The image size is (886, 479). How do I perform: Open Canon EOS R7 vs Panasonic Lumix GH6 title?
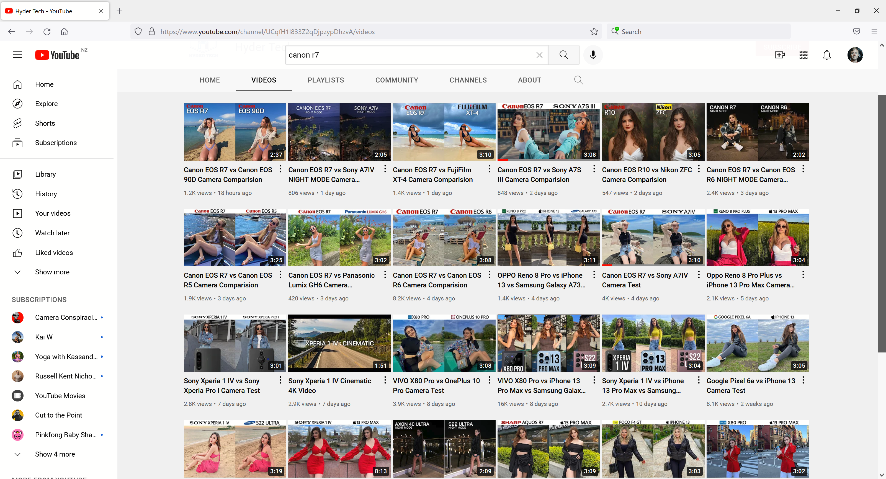tap(332, 280)
